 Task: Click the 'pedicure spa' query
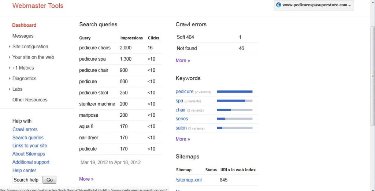click(92, 59)
